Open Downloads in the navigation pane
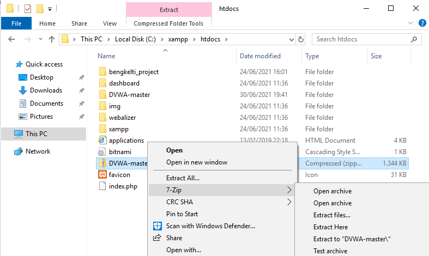This screenshot has height=256, width=429. pyautogui.click(x=46, y=90)
